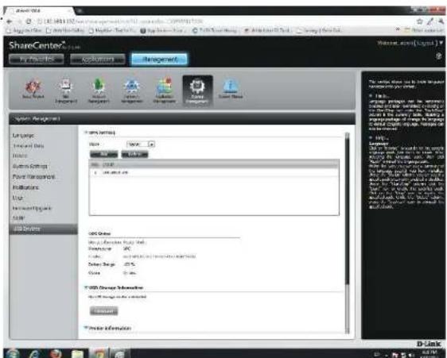Image resolution: width=447 pixels, height=358 pixels.
Task: Collapse the USB Storage Information section
Action: point(86,287)
